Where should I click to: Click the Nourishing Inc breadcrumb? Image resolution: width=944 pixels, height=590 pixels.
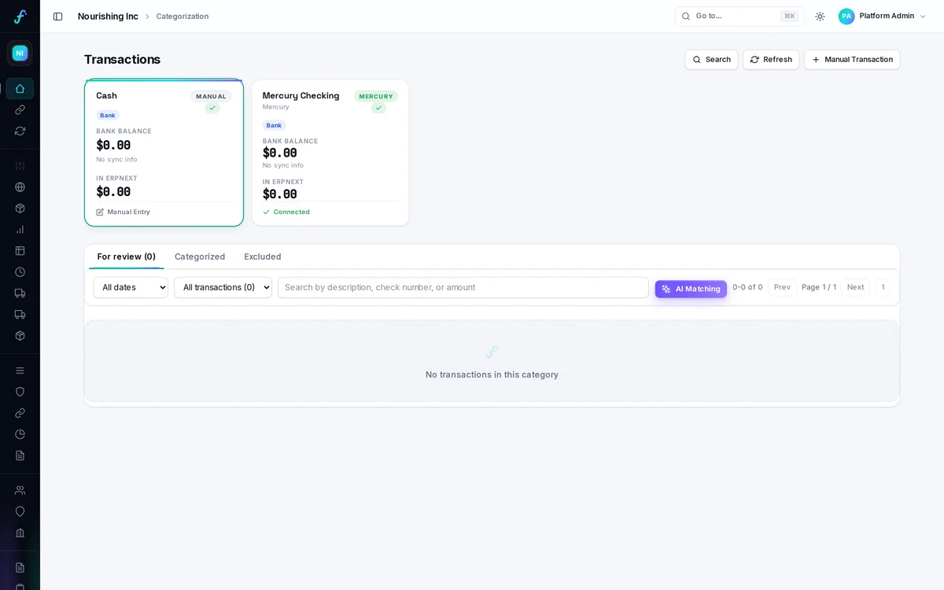(x=108, y=17)
